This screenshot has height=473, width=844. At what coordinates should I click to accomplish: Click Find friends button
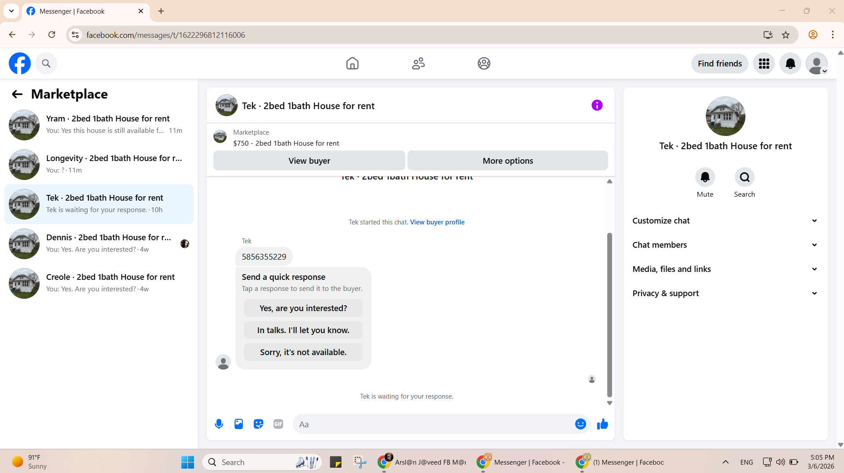pos(719,64)
